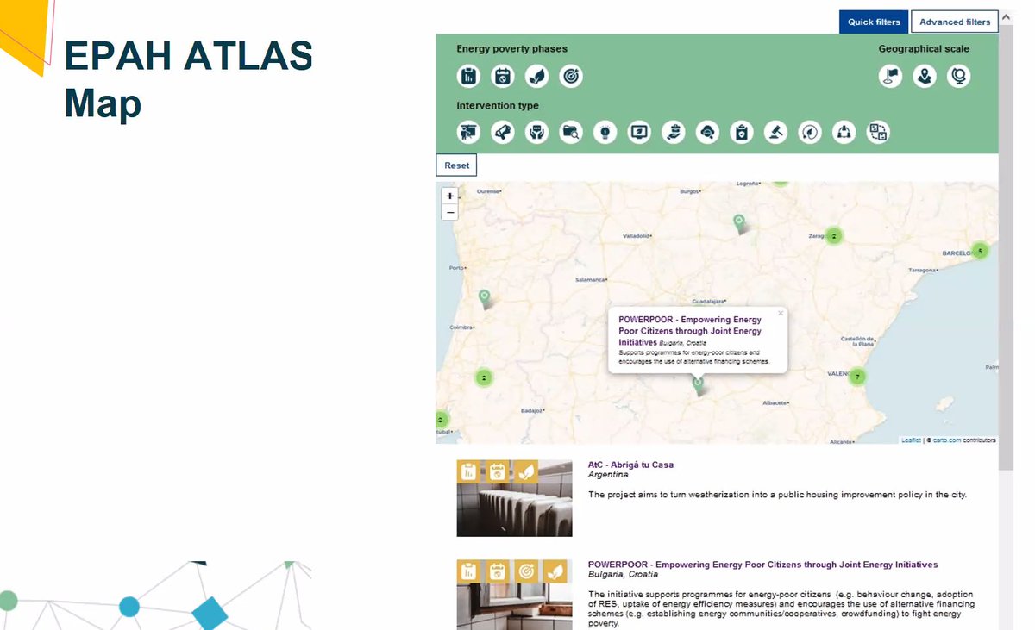Screen dimensions: 1035x630
Task: Click leaf phase badge on AtC card
Action: tap(526, 471)
